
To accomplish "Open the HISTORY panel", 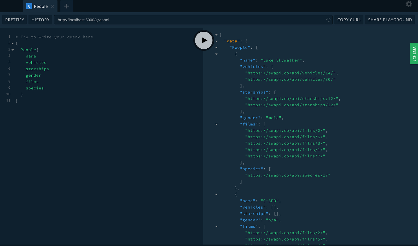I will [x=40, y=20].
